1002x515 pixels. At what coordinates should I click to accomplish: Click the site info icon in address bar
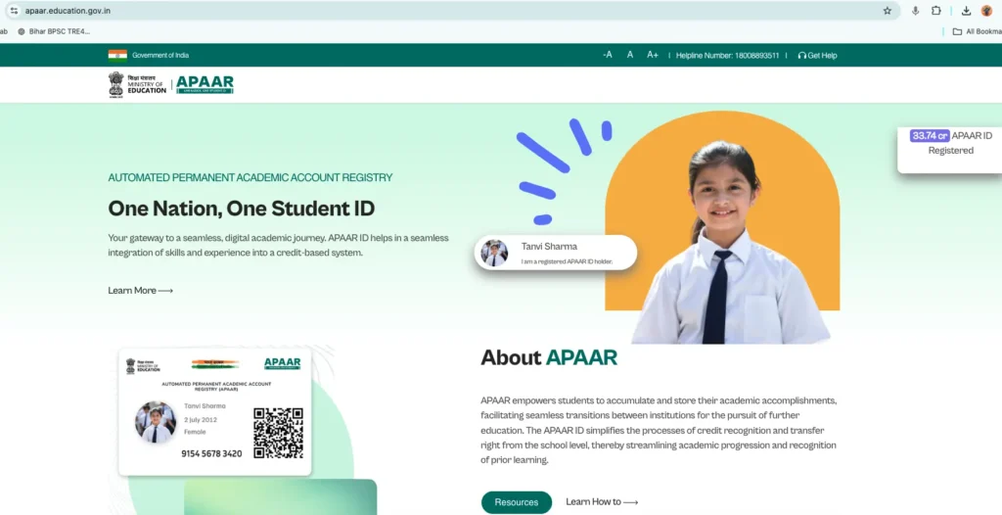14,11
